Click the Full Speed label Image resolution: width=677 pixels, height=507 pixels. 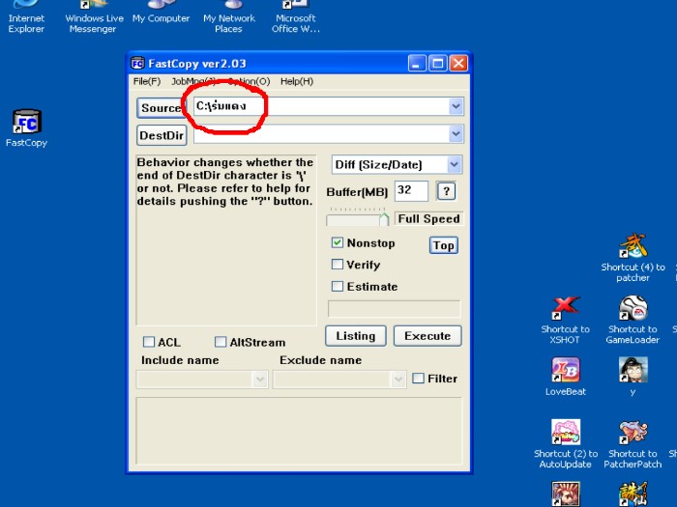click(428, 218)
